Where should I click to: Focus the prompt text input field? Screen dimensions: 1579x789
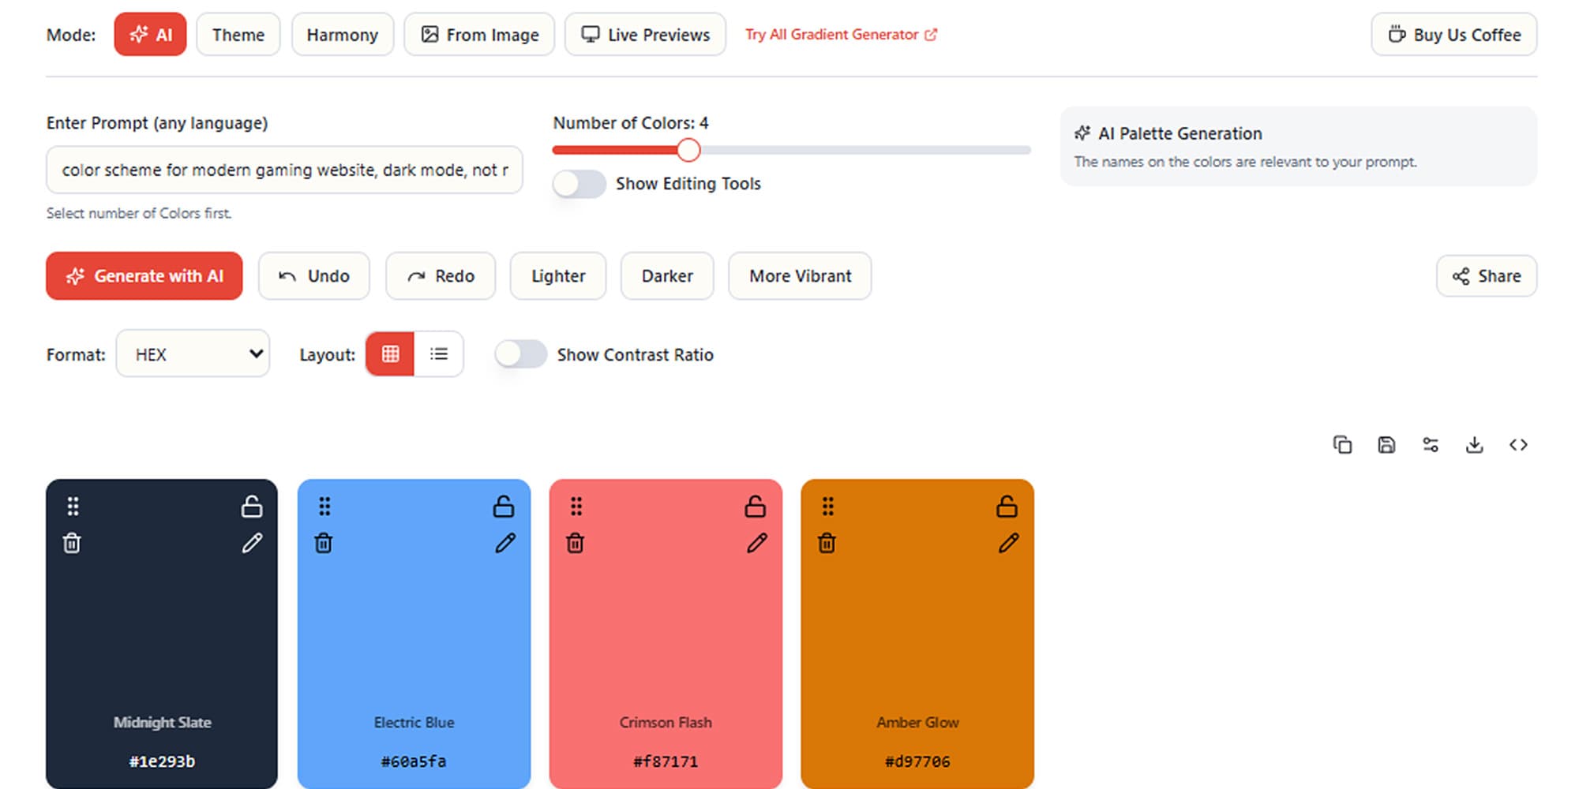284,170
